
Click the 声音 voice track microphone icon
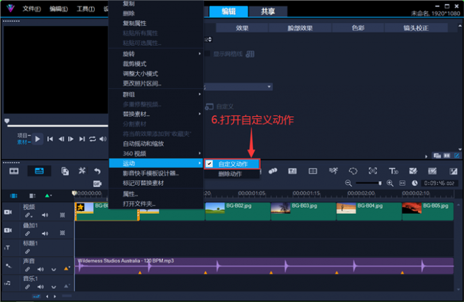click(8, 266)
